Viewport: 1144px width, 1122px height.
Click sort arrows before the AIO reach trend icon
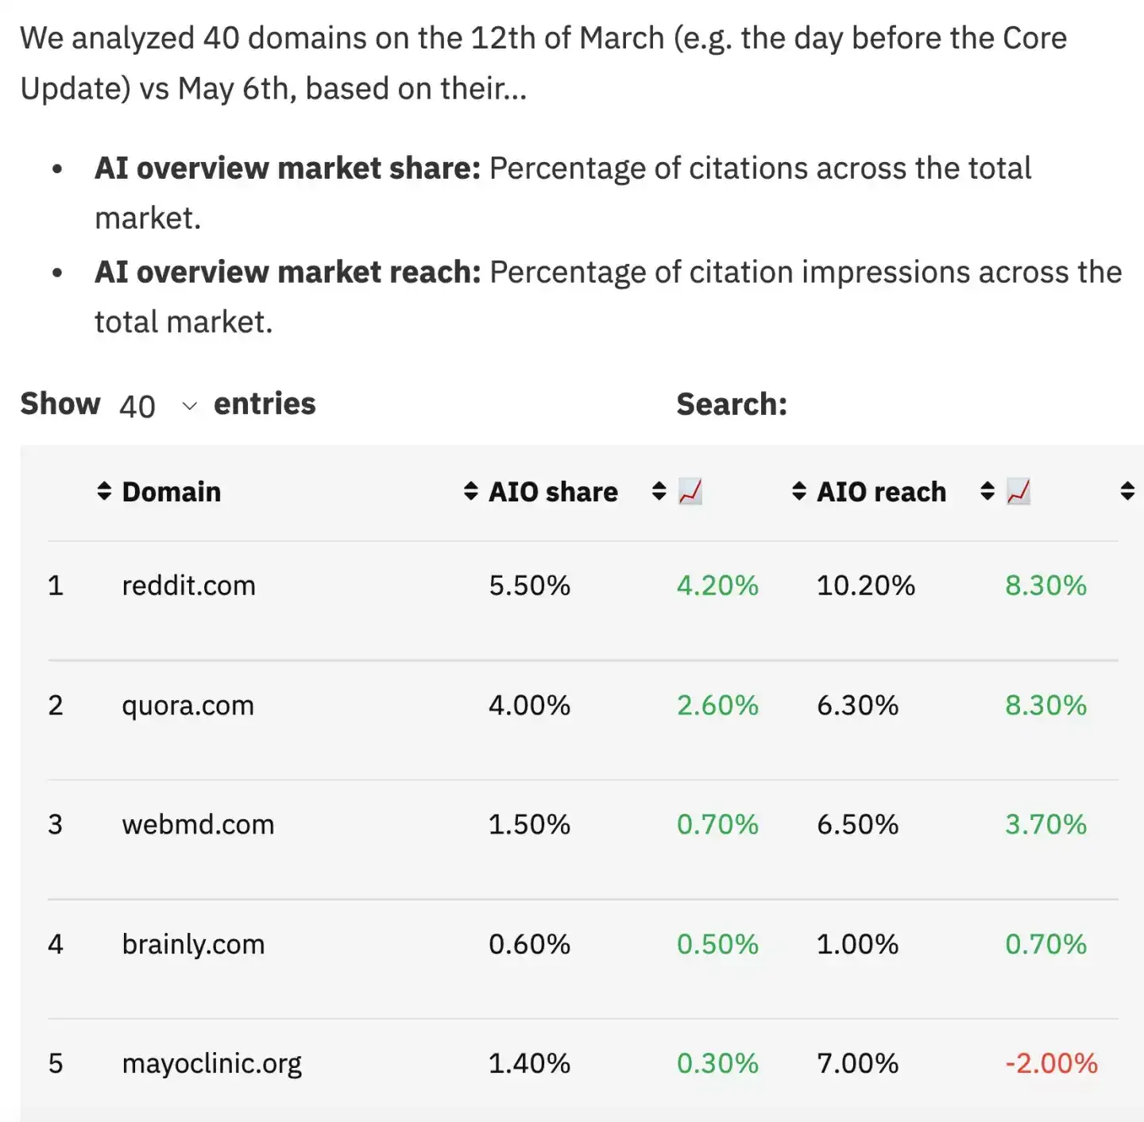click(987, 491)
